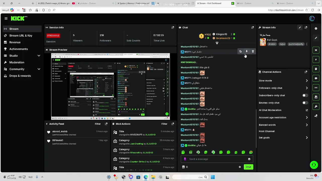
Task: Pop out the Activity Feed panel
Action: 106,124
